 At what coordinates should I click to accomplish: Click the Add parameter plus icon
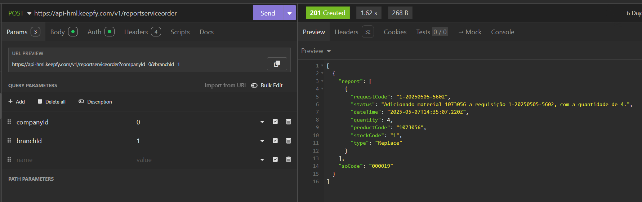pos(10,102)
